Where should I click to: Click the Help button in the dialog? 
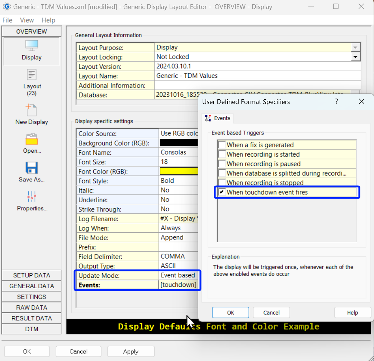coord(352,312)
